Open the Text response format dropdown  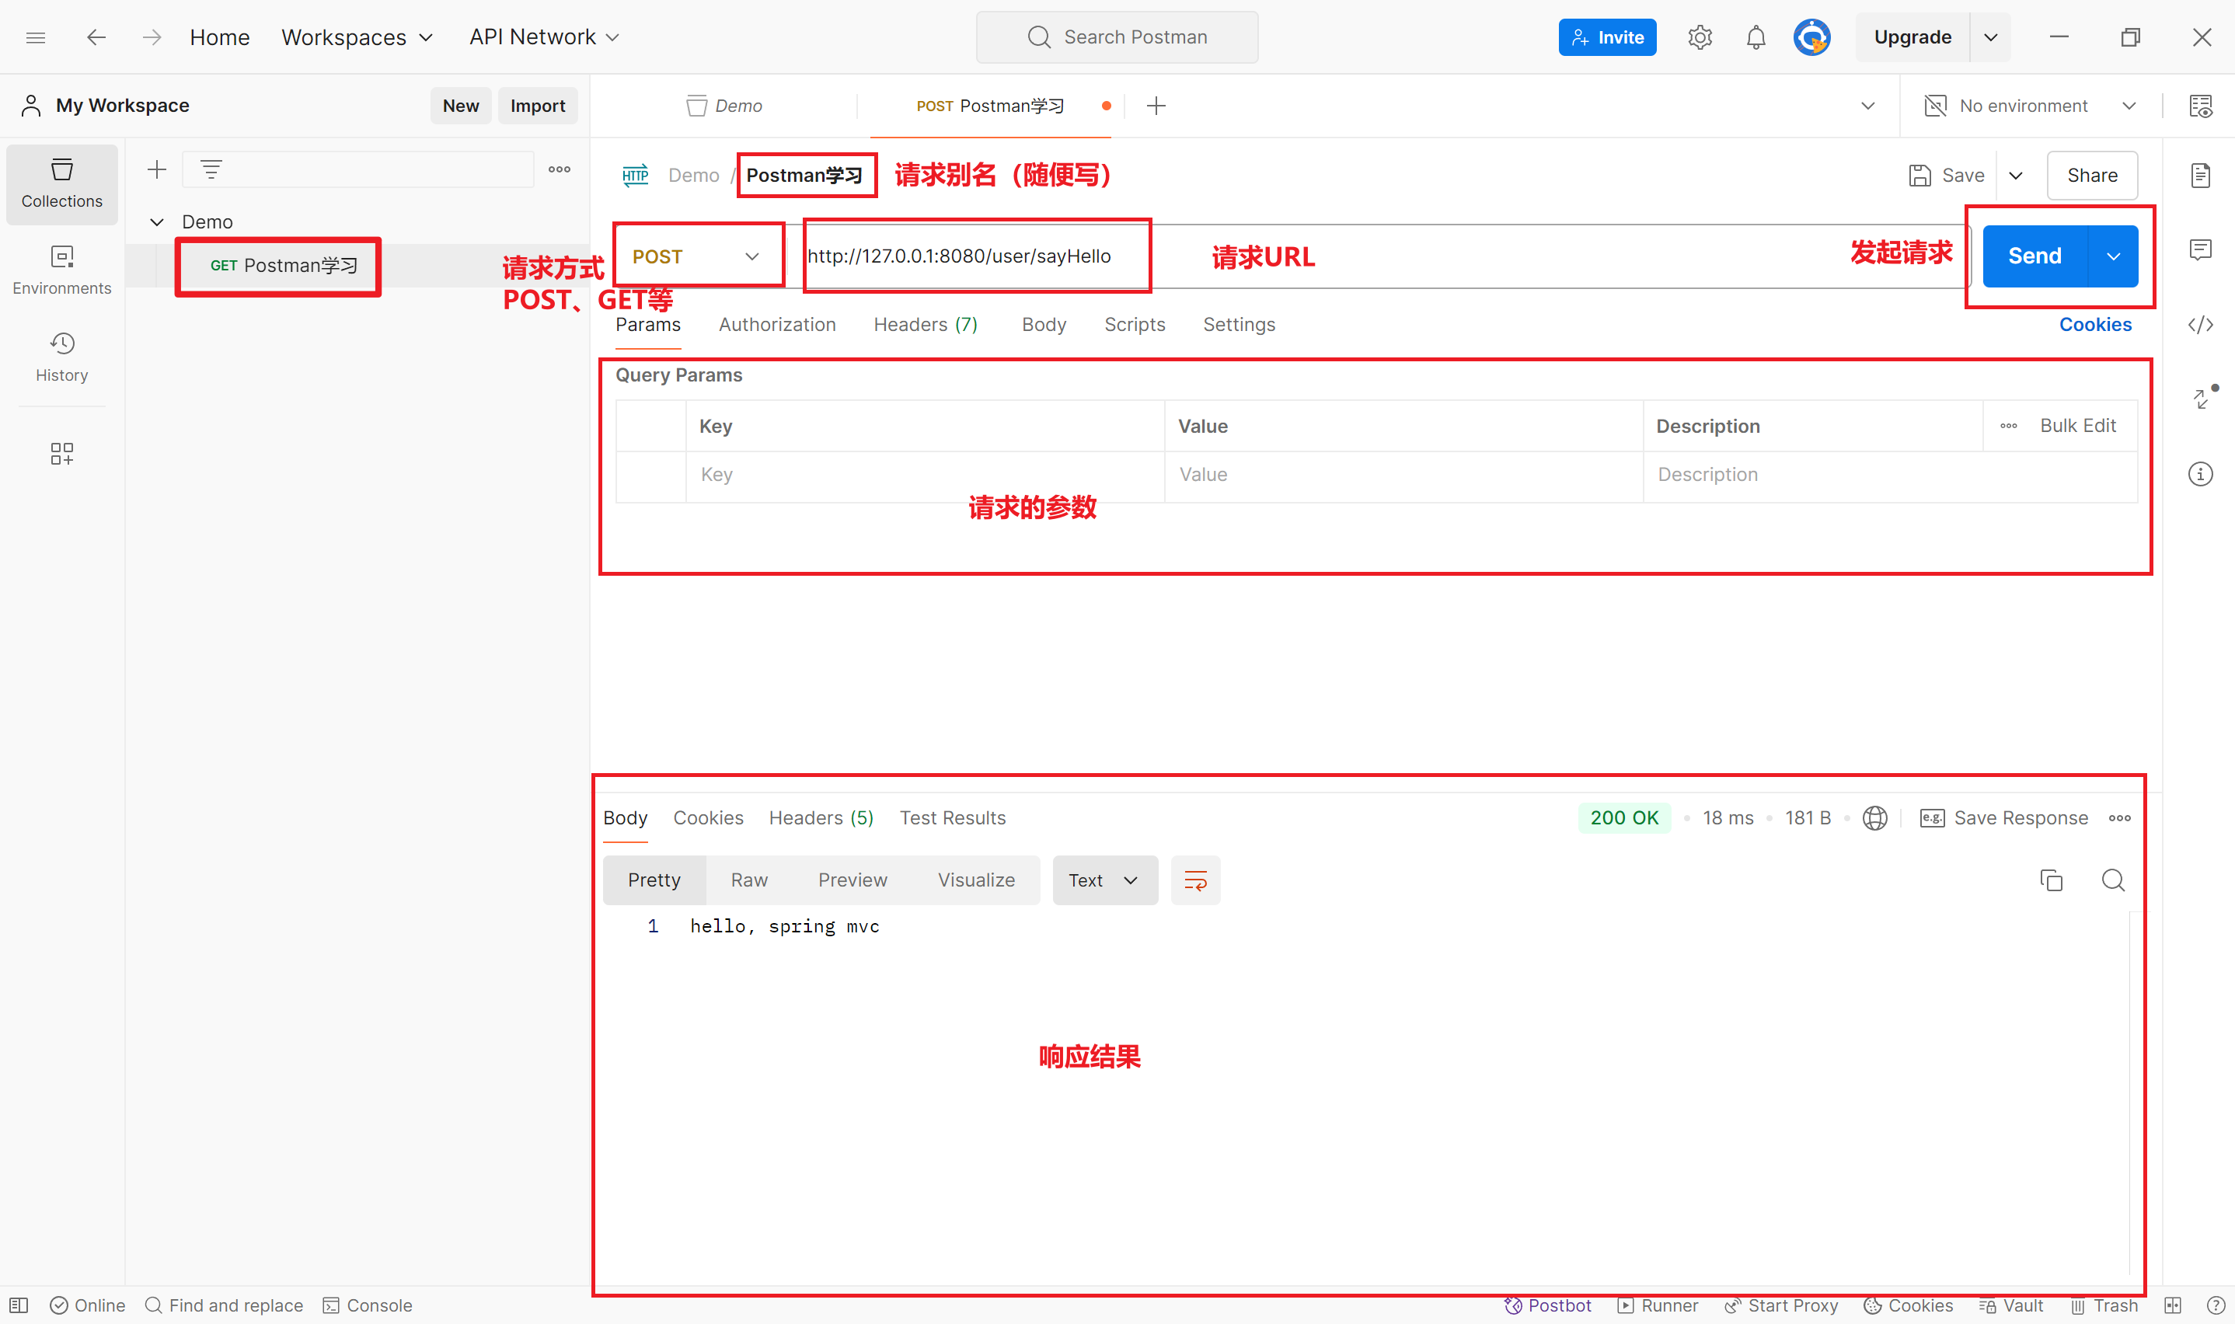point(1104,880)
